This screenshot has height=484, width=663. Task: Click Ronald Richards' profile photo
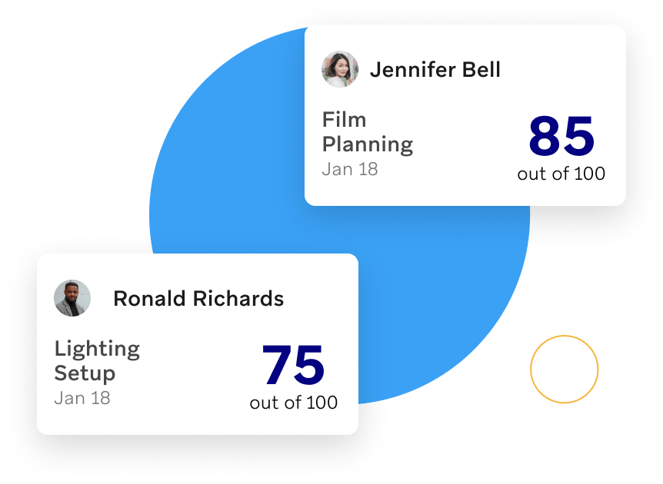pyautogui.click(x=72, y=298)
